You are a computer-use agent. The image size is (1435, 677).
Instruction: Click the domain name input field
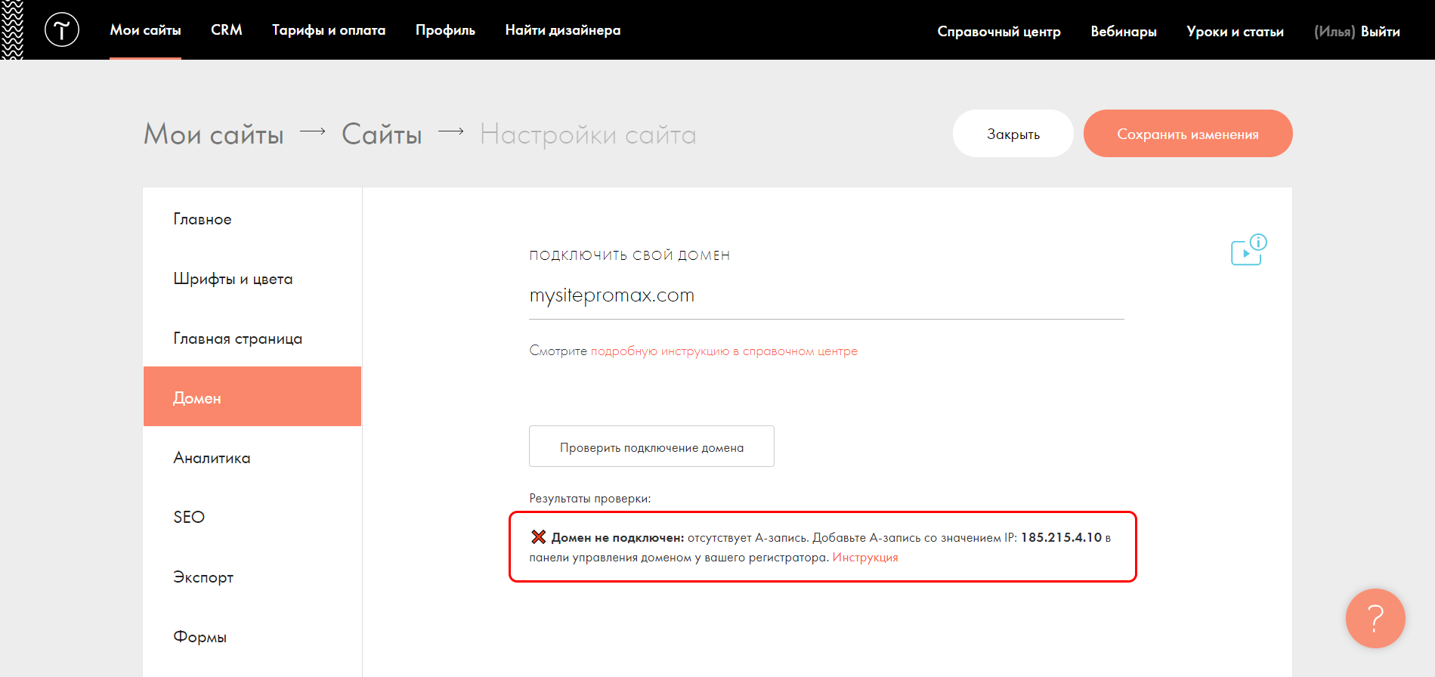826,296
